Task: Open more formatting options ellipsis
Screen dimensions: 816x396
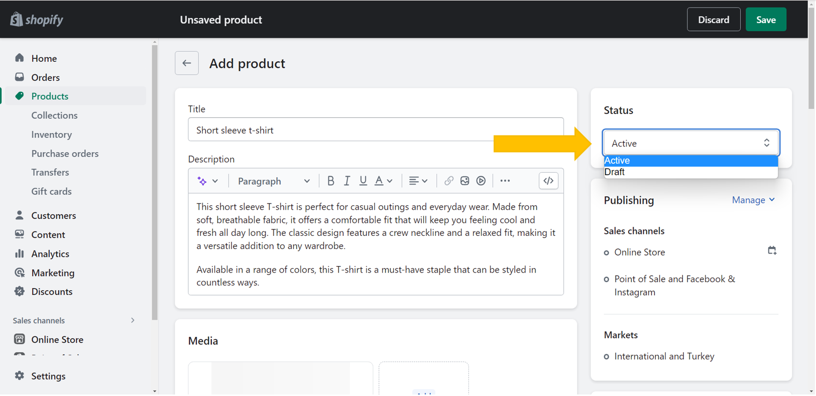Action: (505, 181)
